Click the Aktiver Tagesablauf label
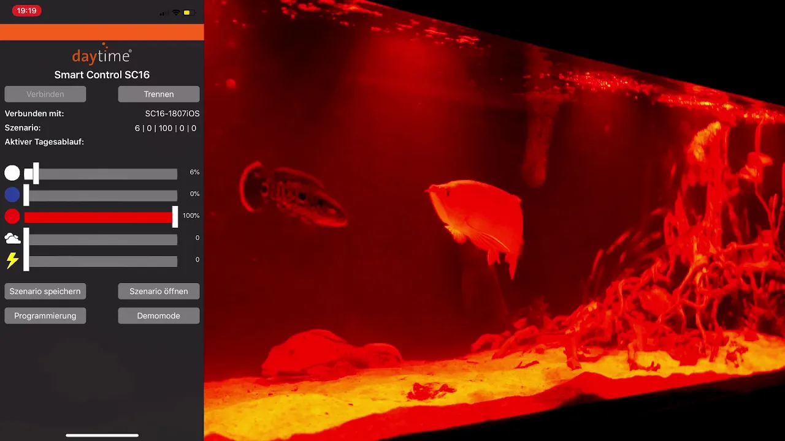The image size is (785, 441). tap(44, 141)
